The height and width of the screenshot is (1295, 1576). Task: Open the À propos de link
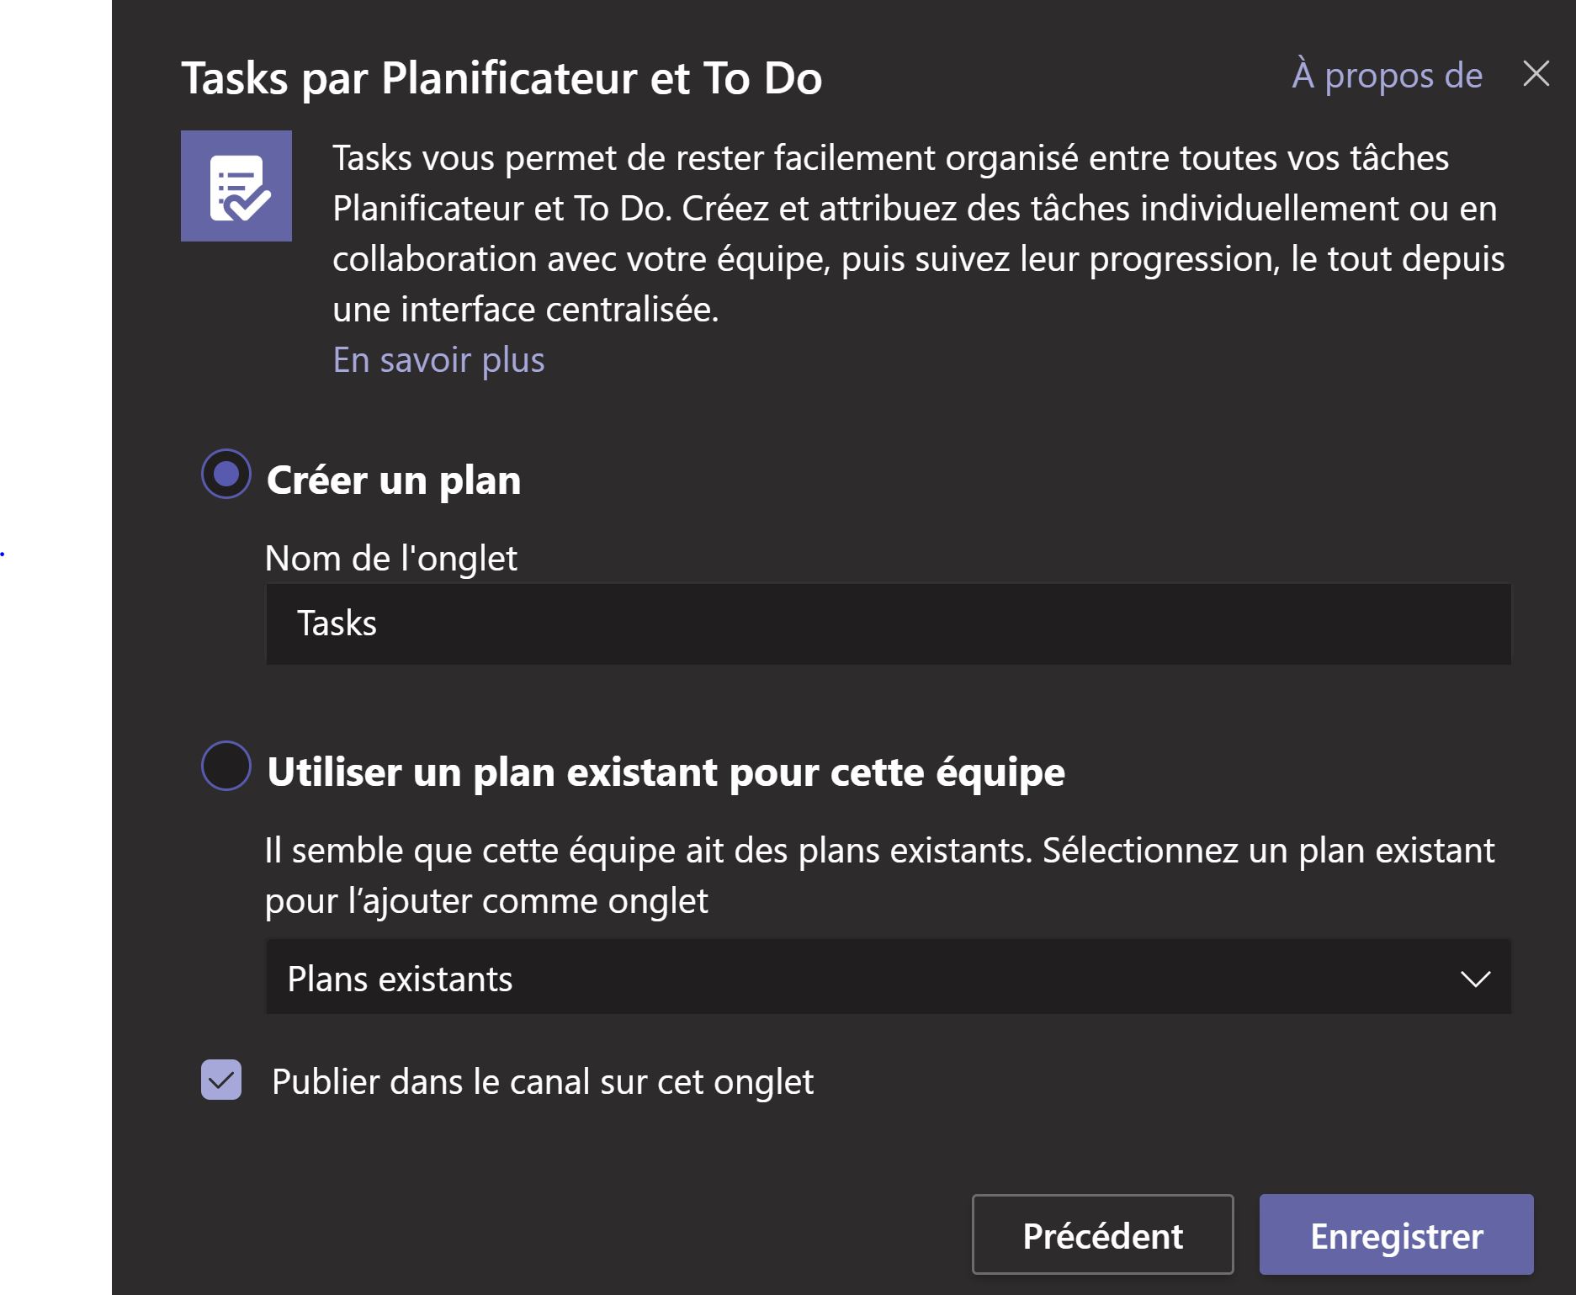pos(1387,75)
